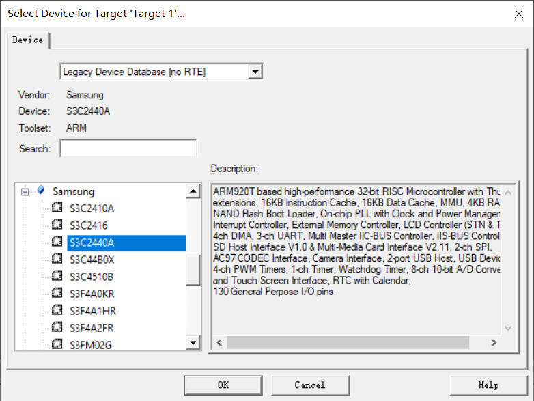The height and width of the screenshot is (401, 534).
Task: Click the description vertical scroll-down arrow
Action: coord(508,328)
